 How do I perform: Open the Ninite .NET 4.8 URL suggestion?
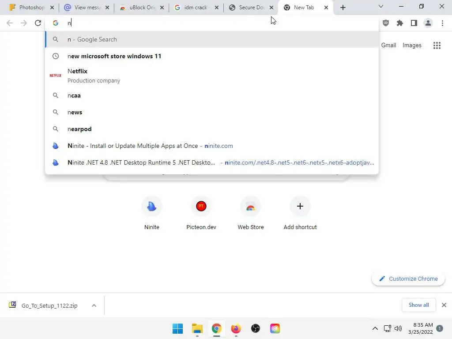[212, 162]
